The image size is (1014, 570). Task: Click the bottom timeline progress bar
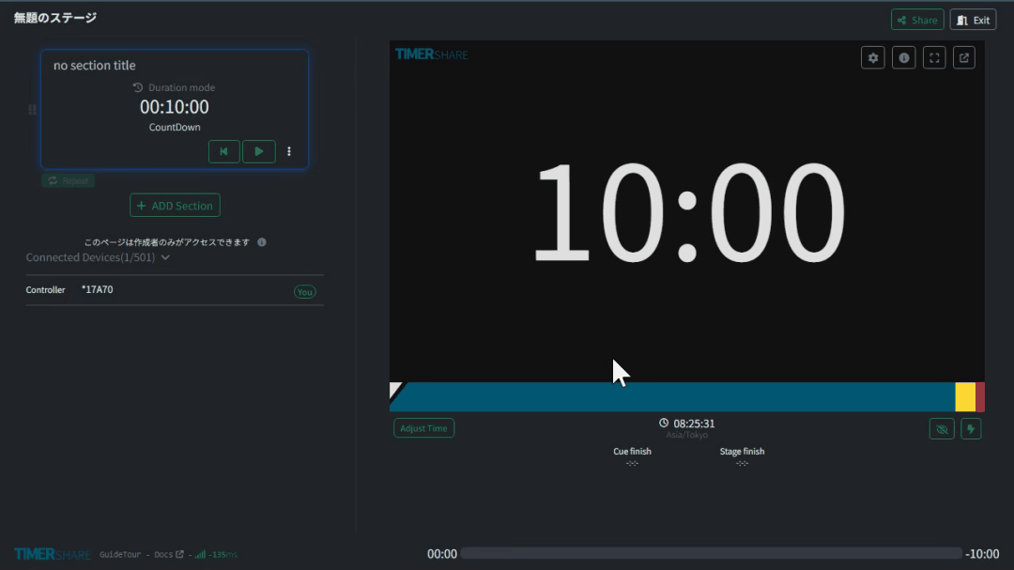[711, 554]
